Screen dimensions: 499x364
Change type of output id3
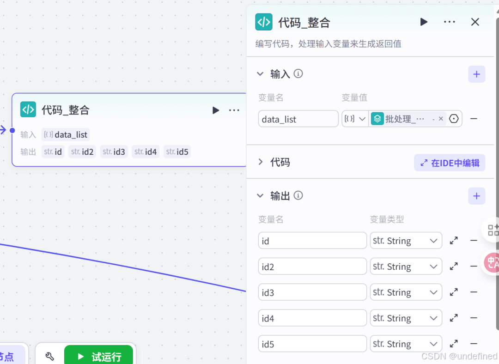(x=406, y=292)
